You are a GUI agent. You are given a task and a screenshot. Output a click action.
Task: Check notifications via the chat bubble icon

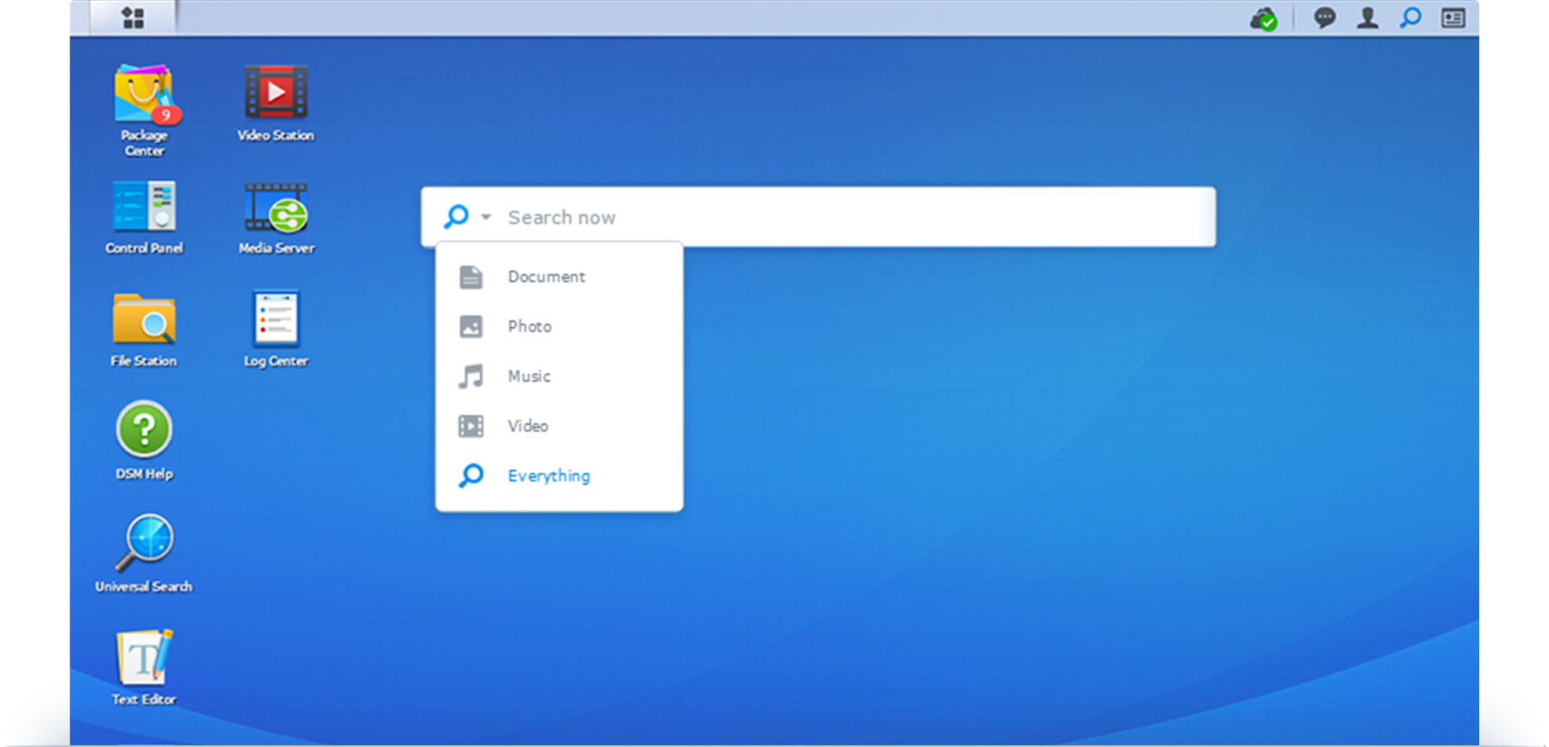click(x=1324, y=17)
